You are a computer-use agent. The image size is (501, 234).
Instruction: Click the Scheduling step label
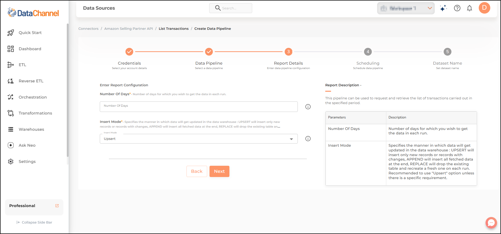pyautogui.click(x=368, y=63)
